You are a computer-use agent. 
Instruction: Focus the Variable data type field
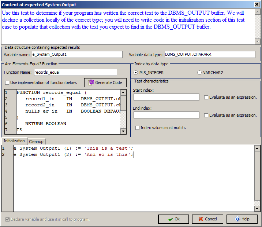click(210, 54)
